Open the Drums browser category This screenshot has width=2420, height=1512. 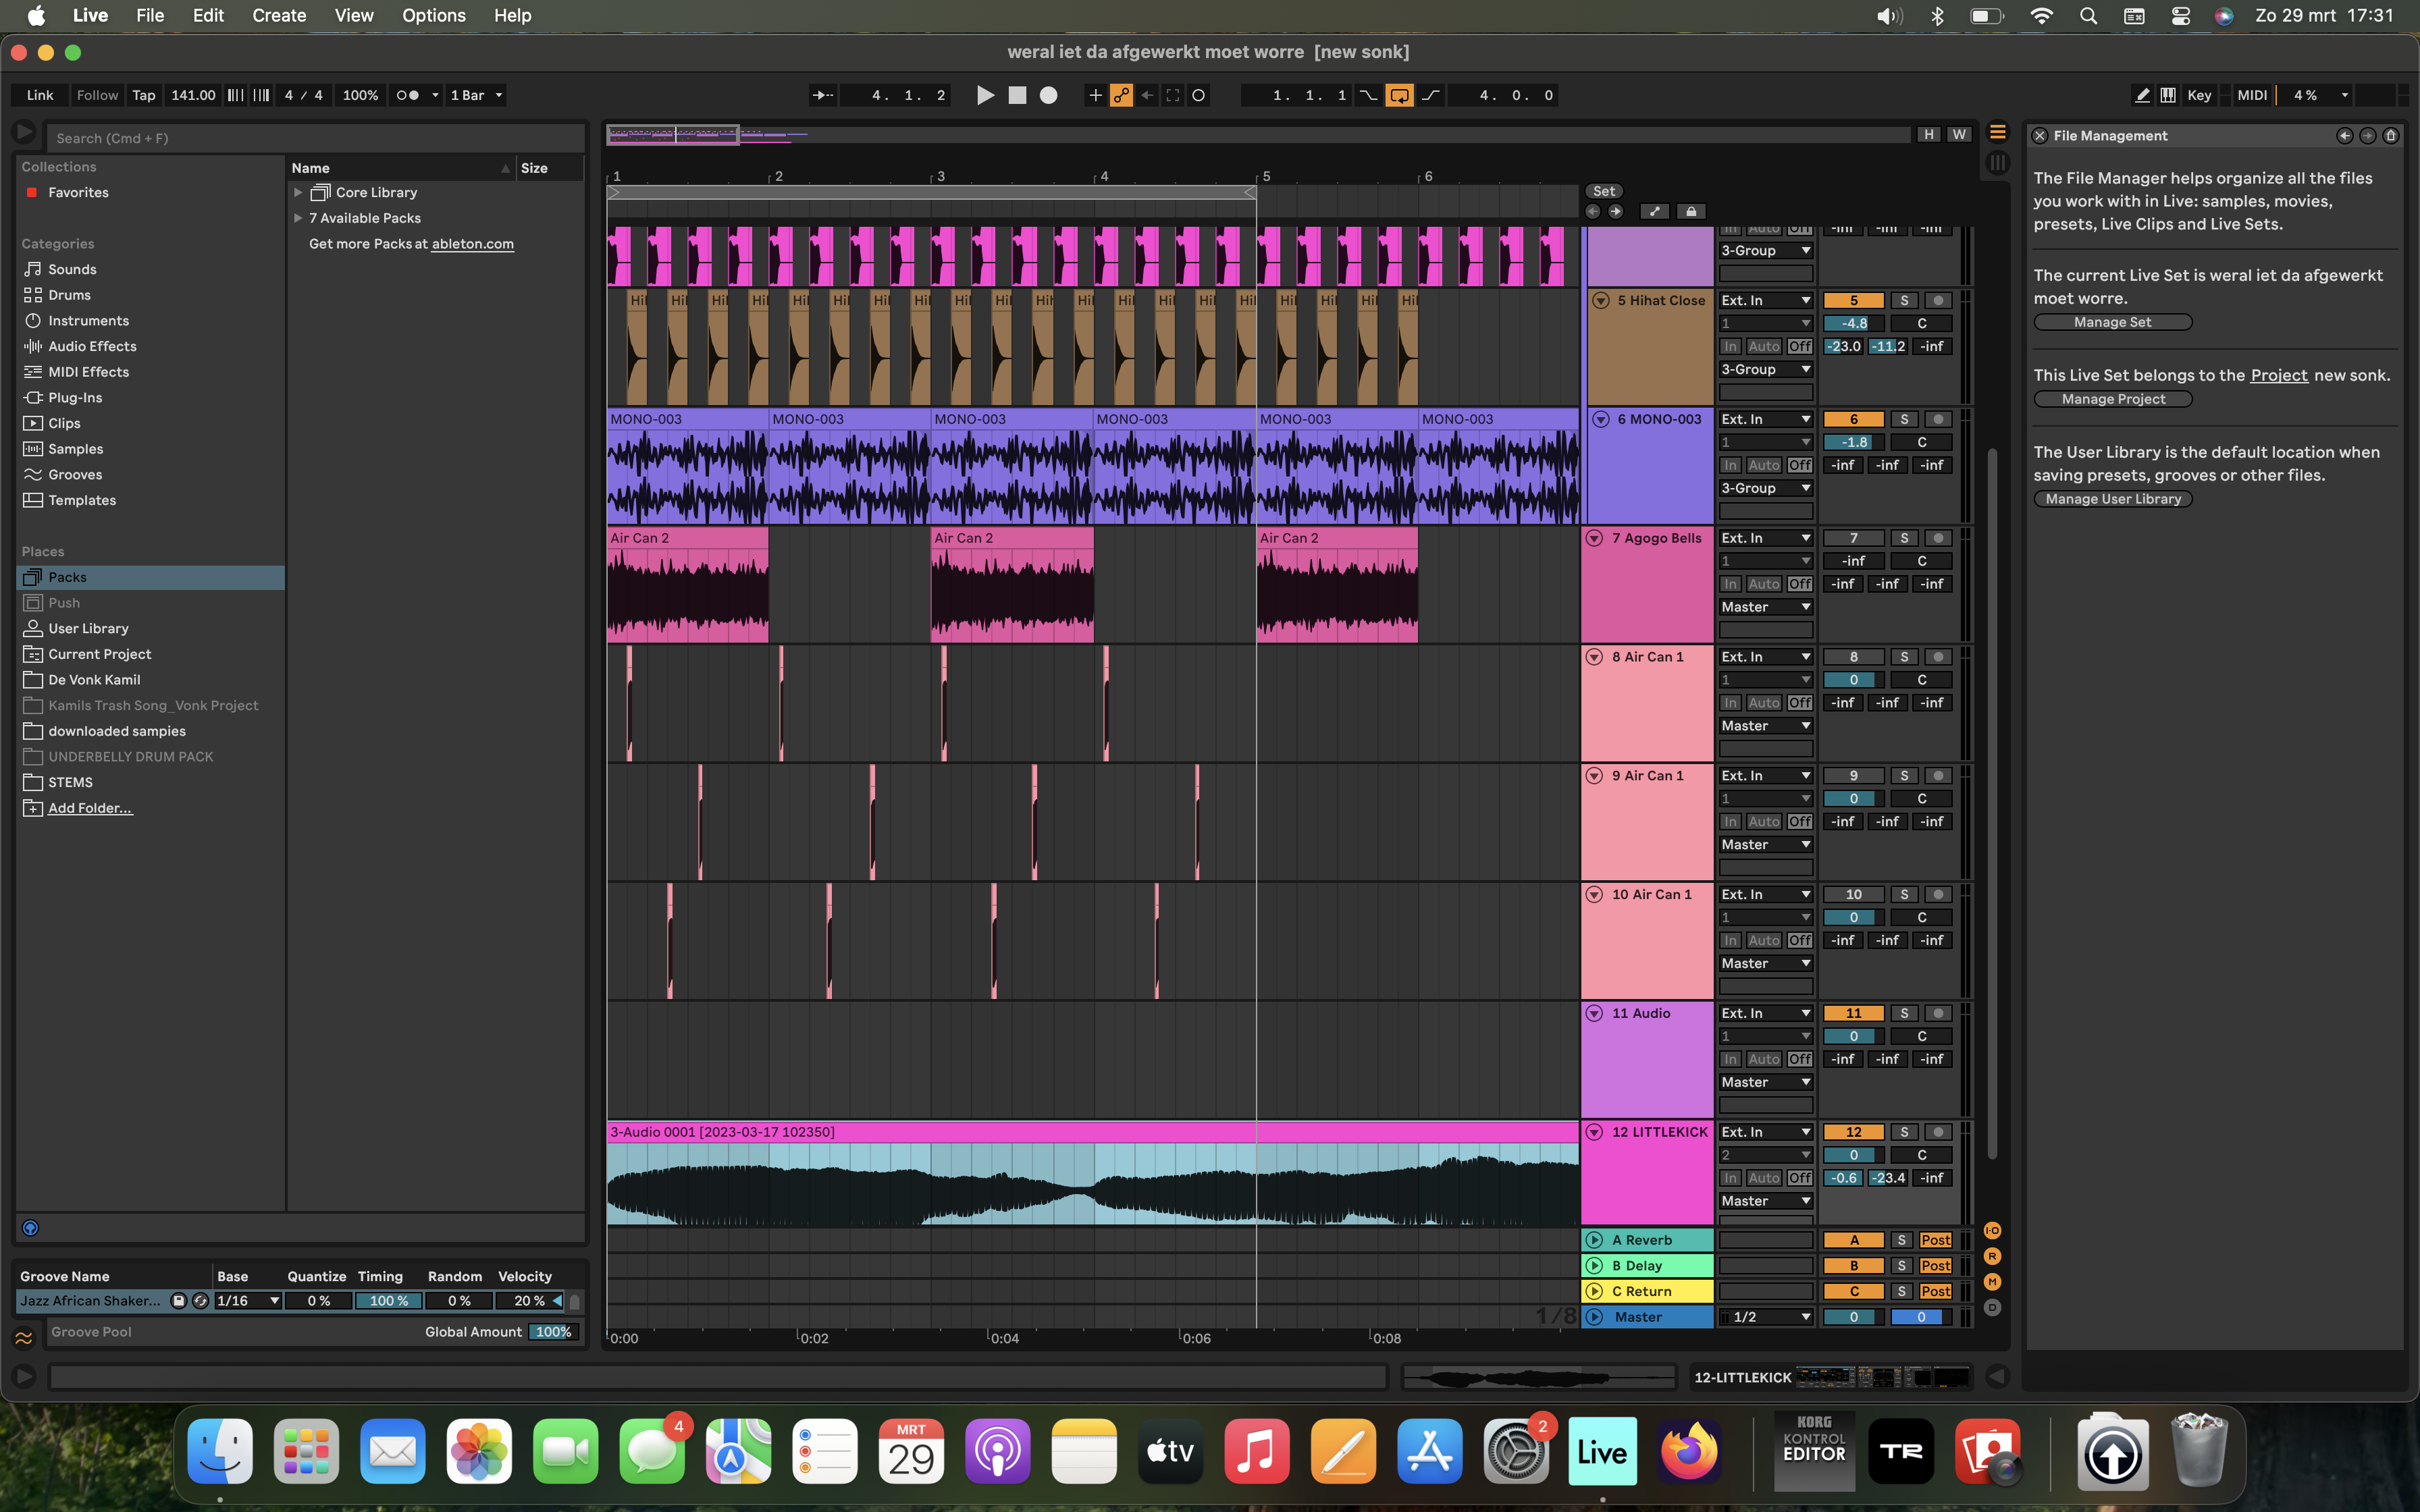70,294
